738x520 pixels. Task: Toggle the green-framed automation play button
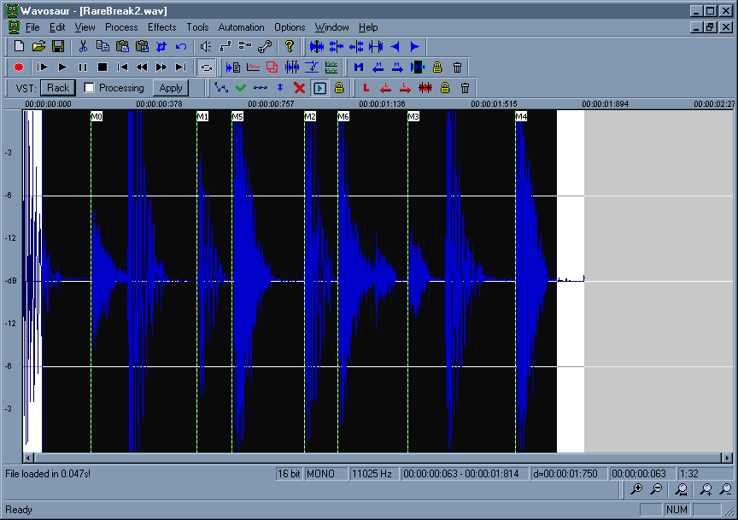(x=319, y=88)
